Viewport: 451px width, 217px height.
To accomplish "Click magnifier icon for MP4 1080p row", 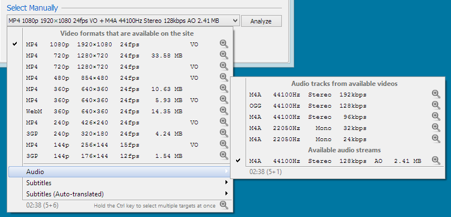I will pos(224,44).
